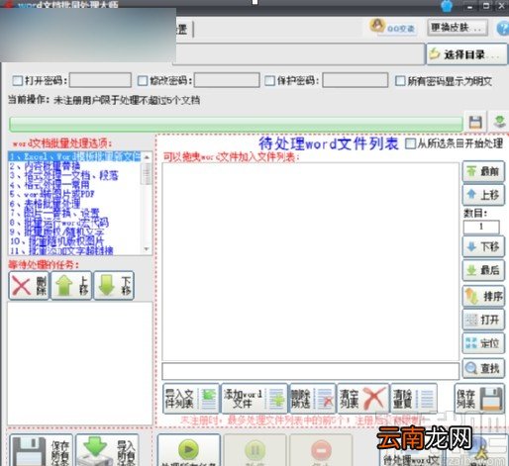Click the 更换皮肤 button
This screenshot has height=466, width=509.
pos(458,28)
